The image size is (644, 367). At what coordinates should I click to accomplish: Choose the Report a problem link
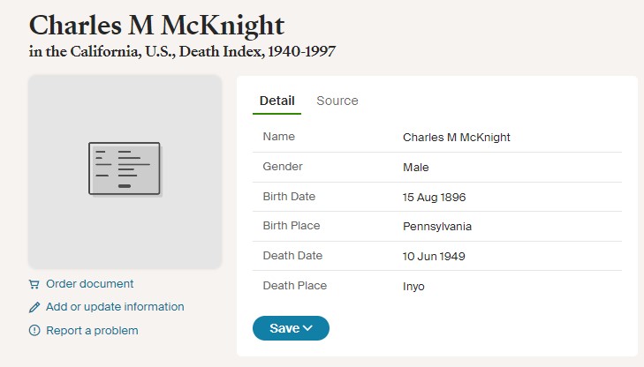click(x=92, y=331)
